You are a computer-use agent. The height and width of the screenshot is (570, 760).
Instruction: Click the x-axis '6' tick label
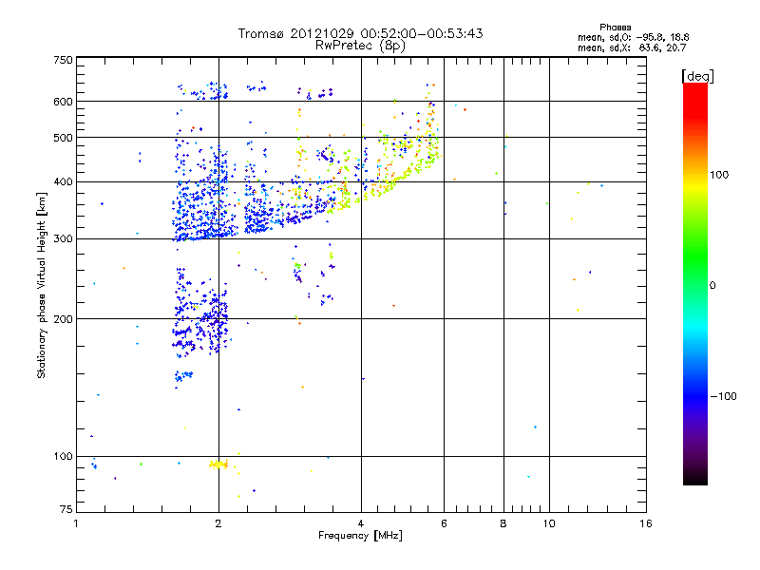[444, 523]
